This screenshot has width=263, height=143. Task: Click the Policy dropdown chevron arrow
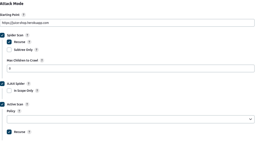[x=251, y=119]
